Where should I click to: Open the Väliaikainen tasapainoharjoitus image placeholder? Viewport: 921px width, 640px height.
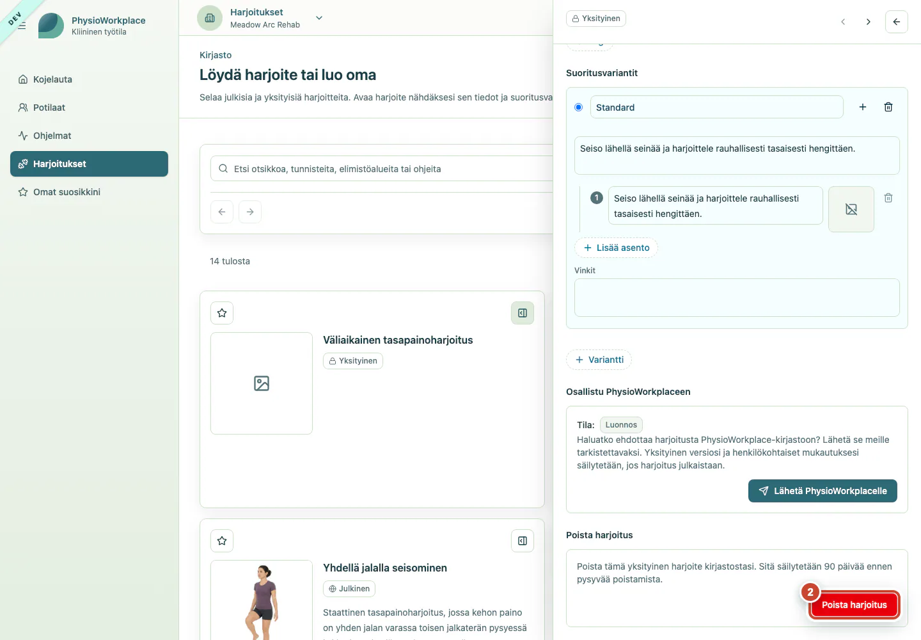(x=262, y=383)
